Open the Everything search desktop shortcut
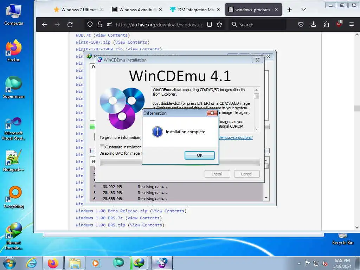Image resolution: width=360 pixels, height=270 pixels. click(14, 197)
